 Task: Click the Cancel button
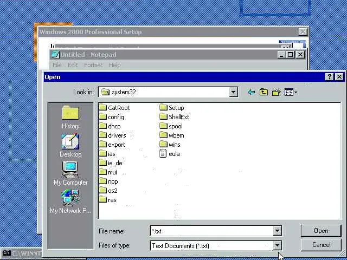321,245
